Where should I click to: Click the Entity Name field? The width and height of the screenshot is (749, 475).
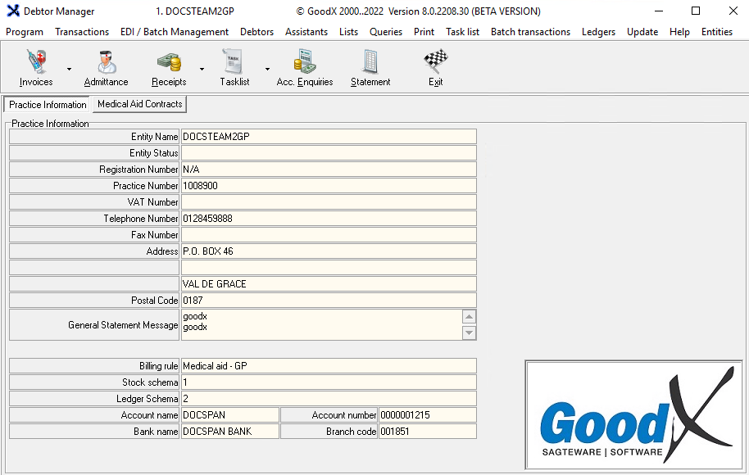[328, 137]
